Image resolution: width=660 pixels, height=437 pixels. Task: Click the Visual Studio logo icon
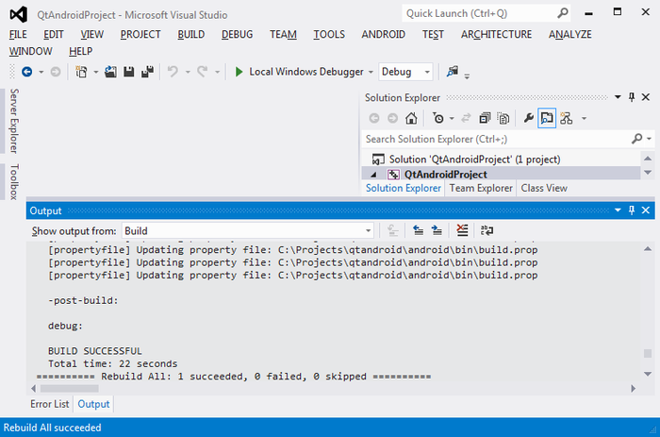[19, 15]
